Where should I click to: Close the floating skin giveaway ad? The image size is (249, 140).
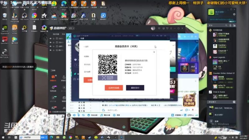(195, 94)
